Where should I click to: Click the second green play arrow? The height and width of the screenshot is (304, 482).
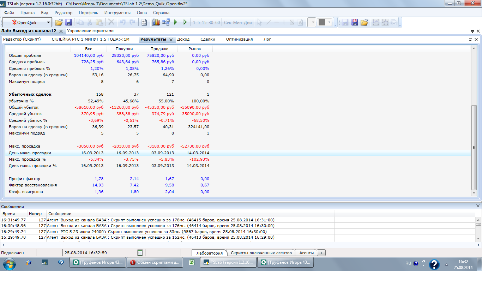(185, 22)
